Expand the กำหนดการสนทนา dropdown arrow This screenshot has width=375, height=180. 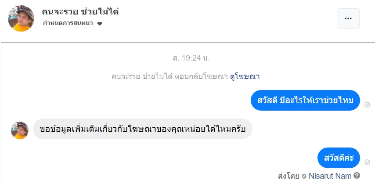(x=100, y=24)
